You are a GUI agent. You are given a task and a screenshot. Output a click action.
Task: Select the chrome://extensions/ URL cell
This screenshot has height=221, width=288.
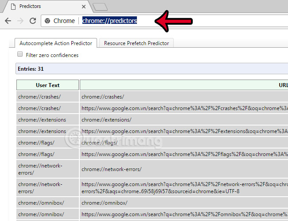pos(184,120)
